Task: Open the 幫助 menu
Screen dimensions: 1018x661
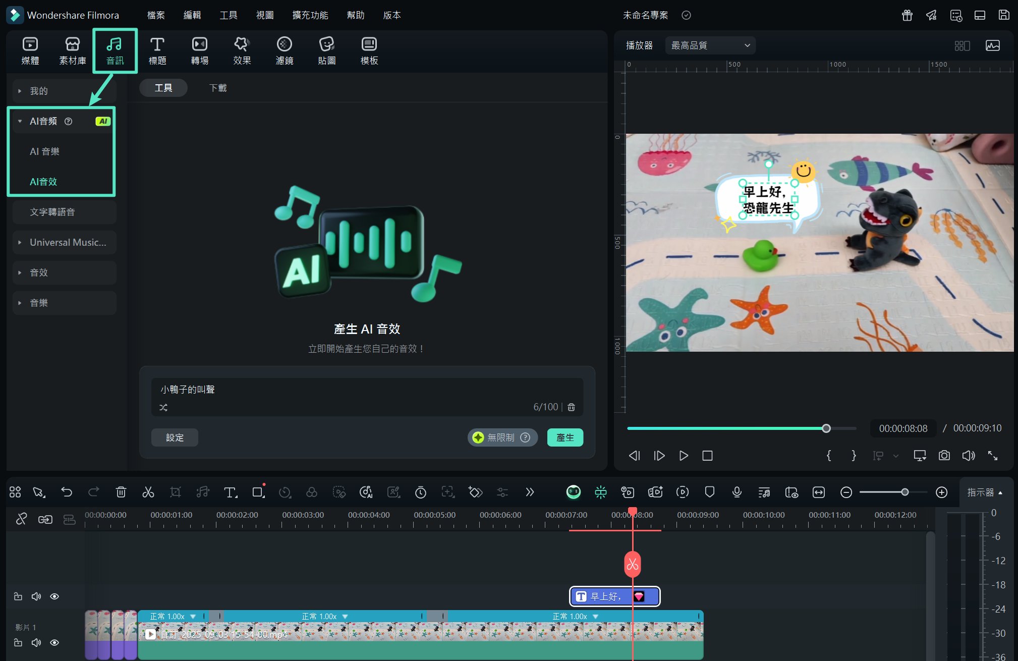Action: (x=356, y=15)
